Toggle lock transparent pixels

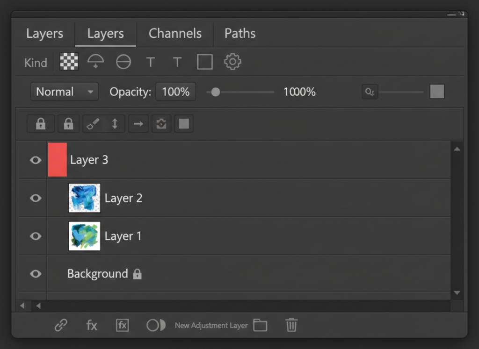(x=41, y=123)
